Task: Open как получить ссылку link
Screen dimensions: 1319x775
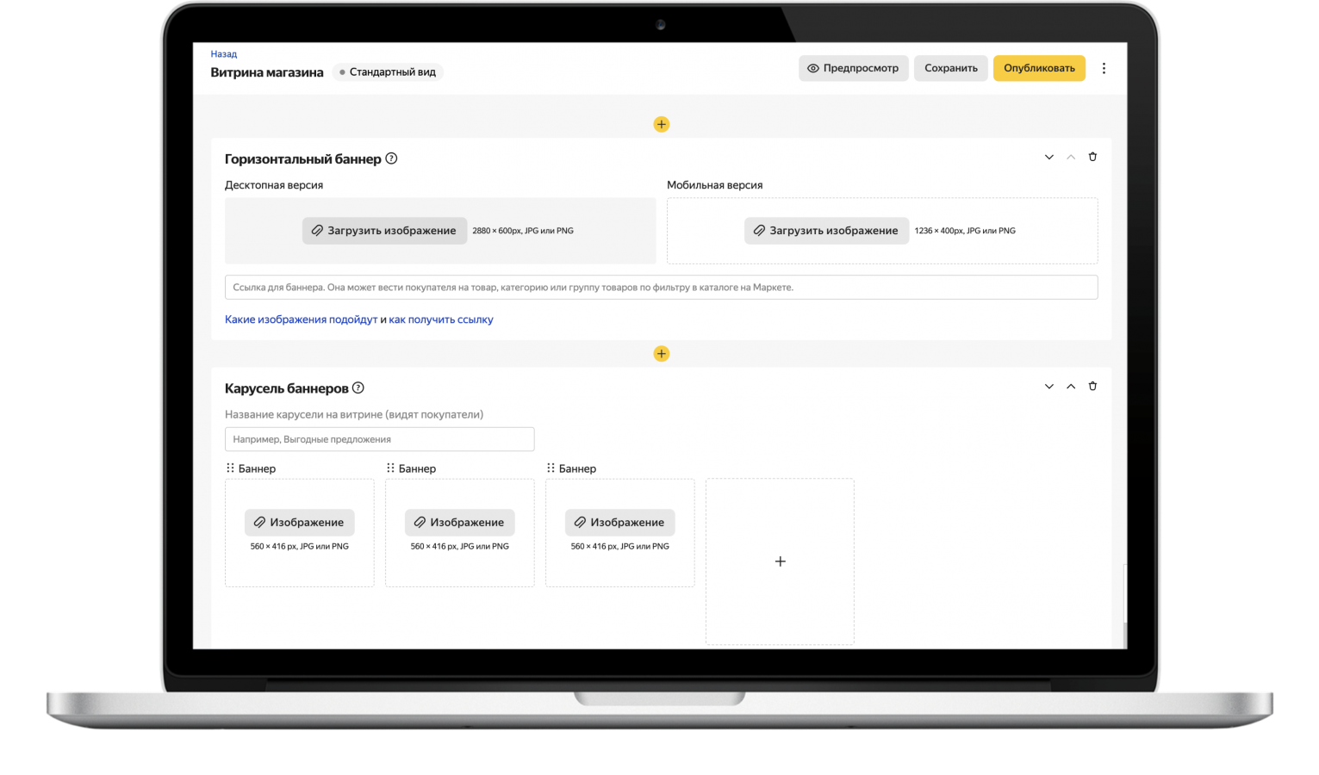Action: [x=441, y=319]
